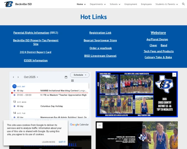Select the 13 Oct, Mon date header

(20, 102)
